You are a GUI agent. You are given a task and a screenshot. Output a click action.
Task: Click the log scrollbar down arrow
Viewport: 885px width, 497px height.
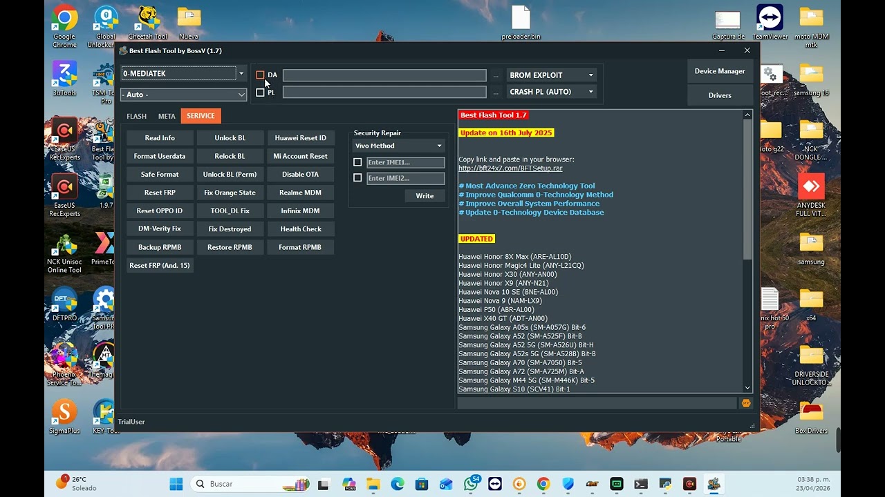[747, 388]
